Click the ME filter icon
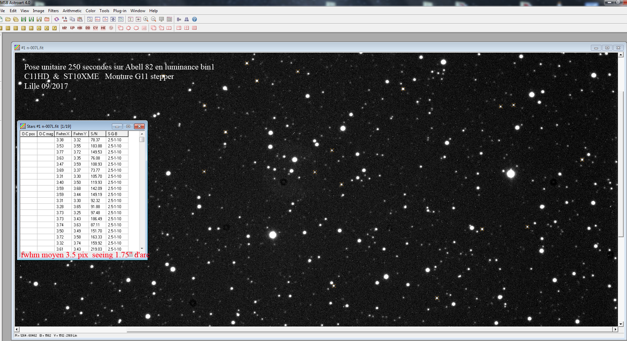The height and width of the screenshot is (341, 627). [103, 28]
